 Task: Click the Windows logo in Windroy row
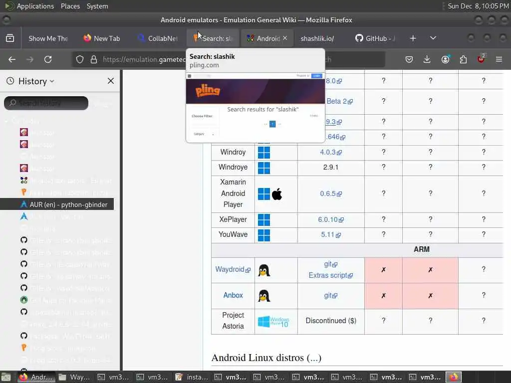pos(264,153)
